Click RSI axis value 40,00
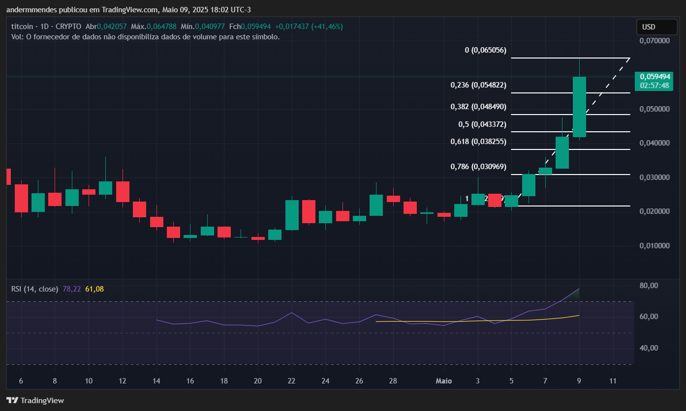This screenshot has height=411, width=686. [x=649, y=348]
